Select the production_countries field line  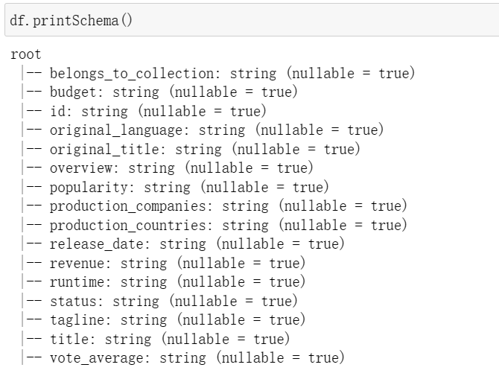[214, 225]
